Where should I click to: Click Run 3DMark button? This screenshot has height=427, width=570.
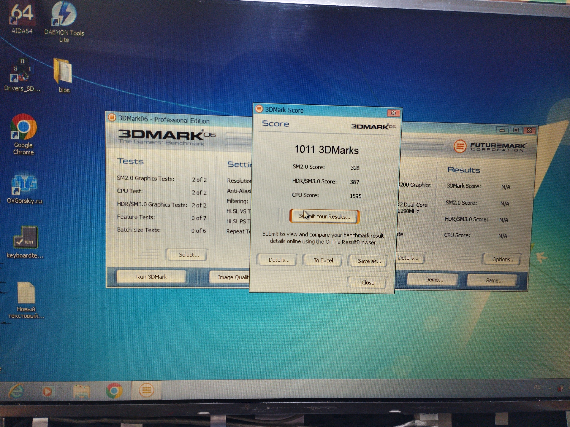(151, 277)
